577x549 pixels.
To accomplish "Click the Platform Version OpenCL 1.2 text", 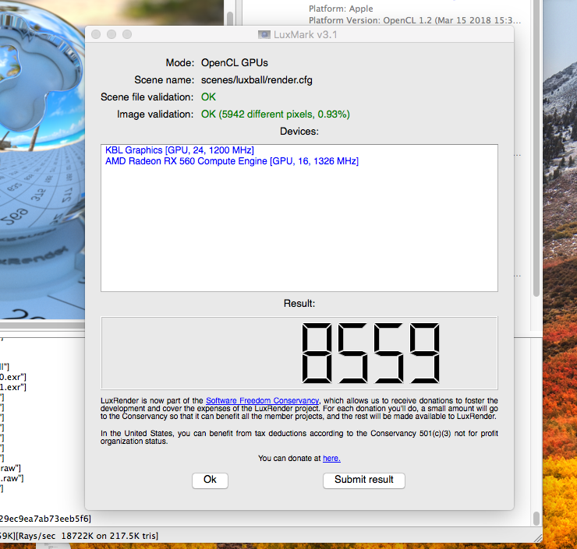I will coord(415,20).
